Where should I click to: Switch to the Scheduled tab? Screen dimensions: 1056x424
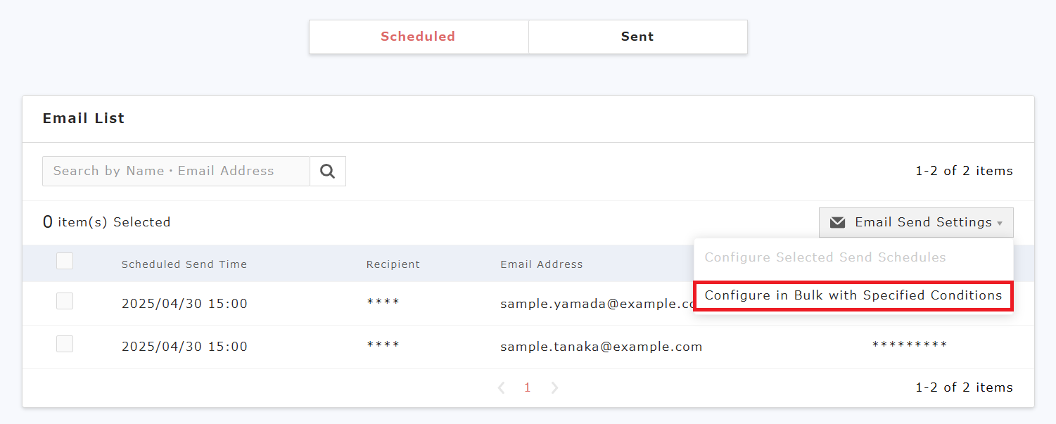tap(418, 37)
